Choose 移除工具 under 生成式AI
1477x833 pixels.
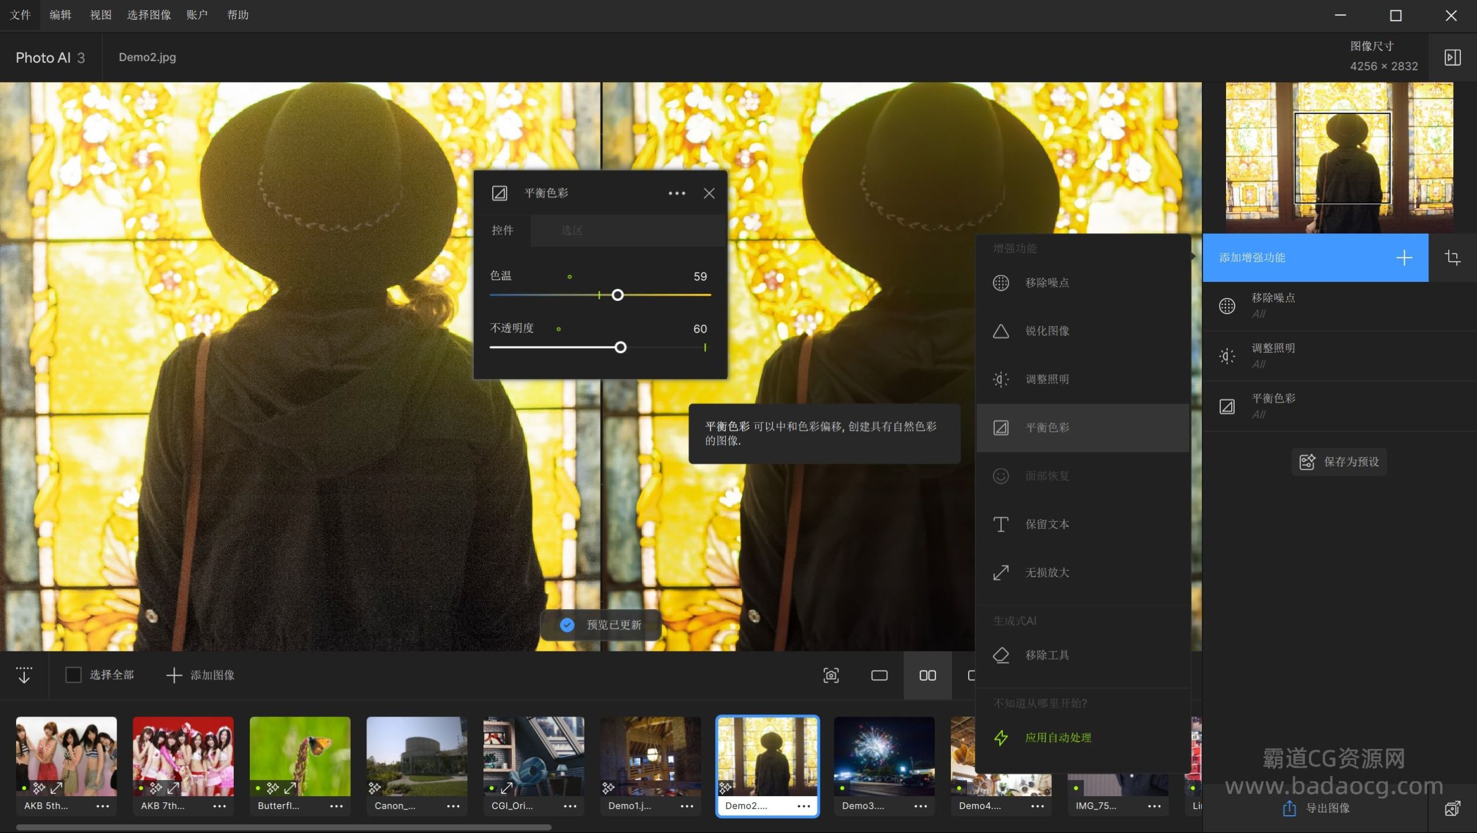click(x=1083, y=655)
